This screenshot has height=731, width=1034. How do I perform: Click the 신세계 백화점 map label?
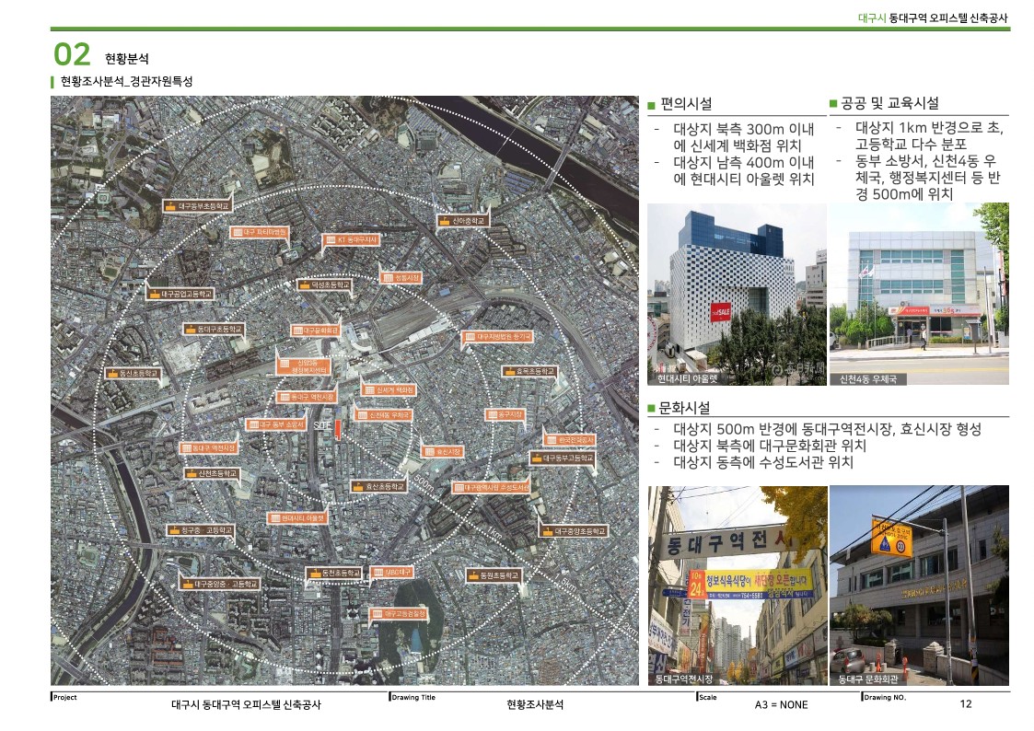coord(389,390)
